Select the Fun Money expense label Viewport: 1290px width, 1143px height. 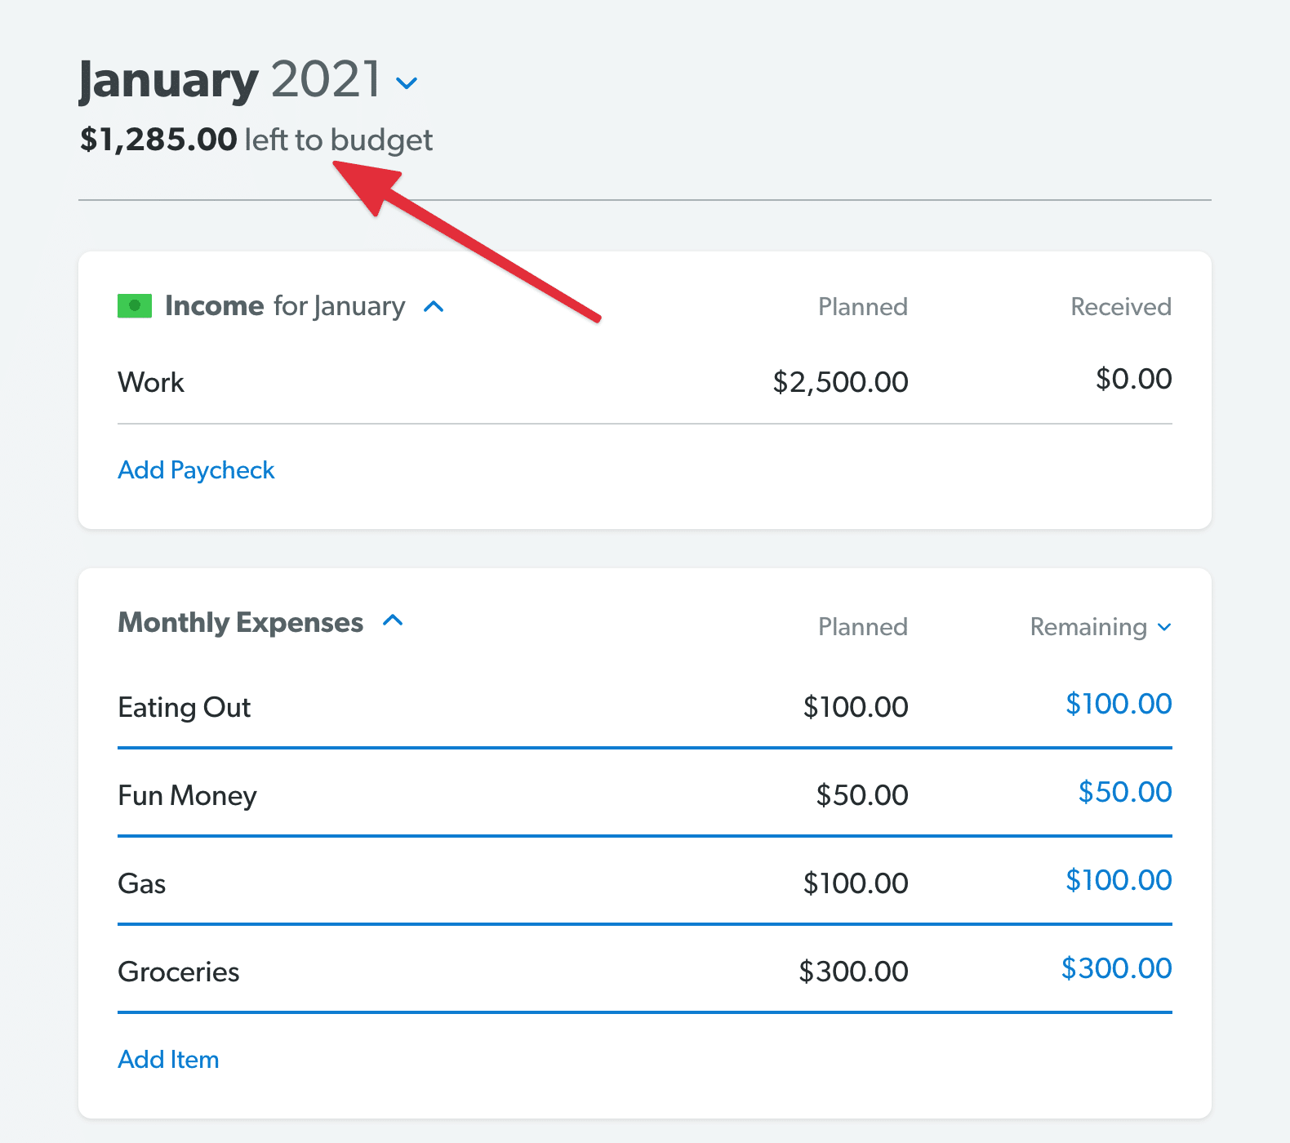(187, 795)
